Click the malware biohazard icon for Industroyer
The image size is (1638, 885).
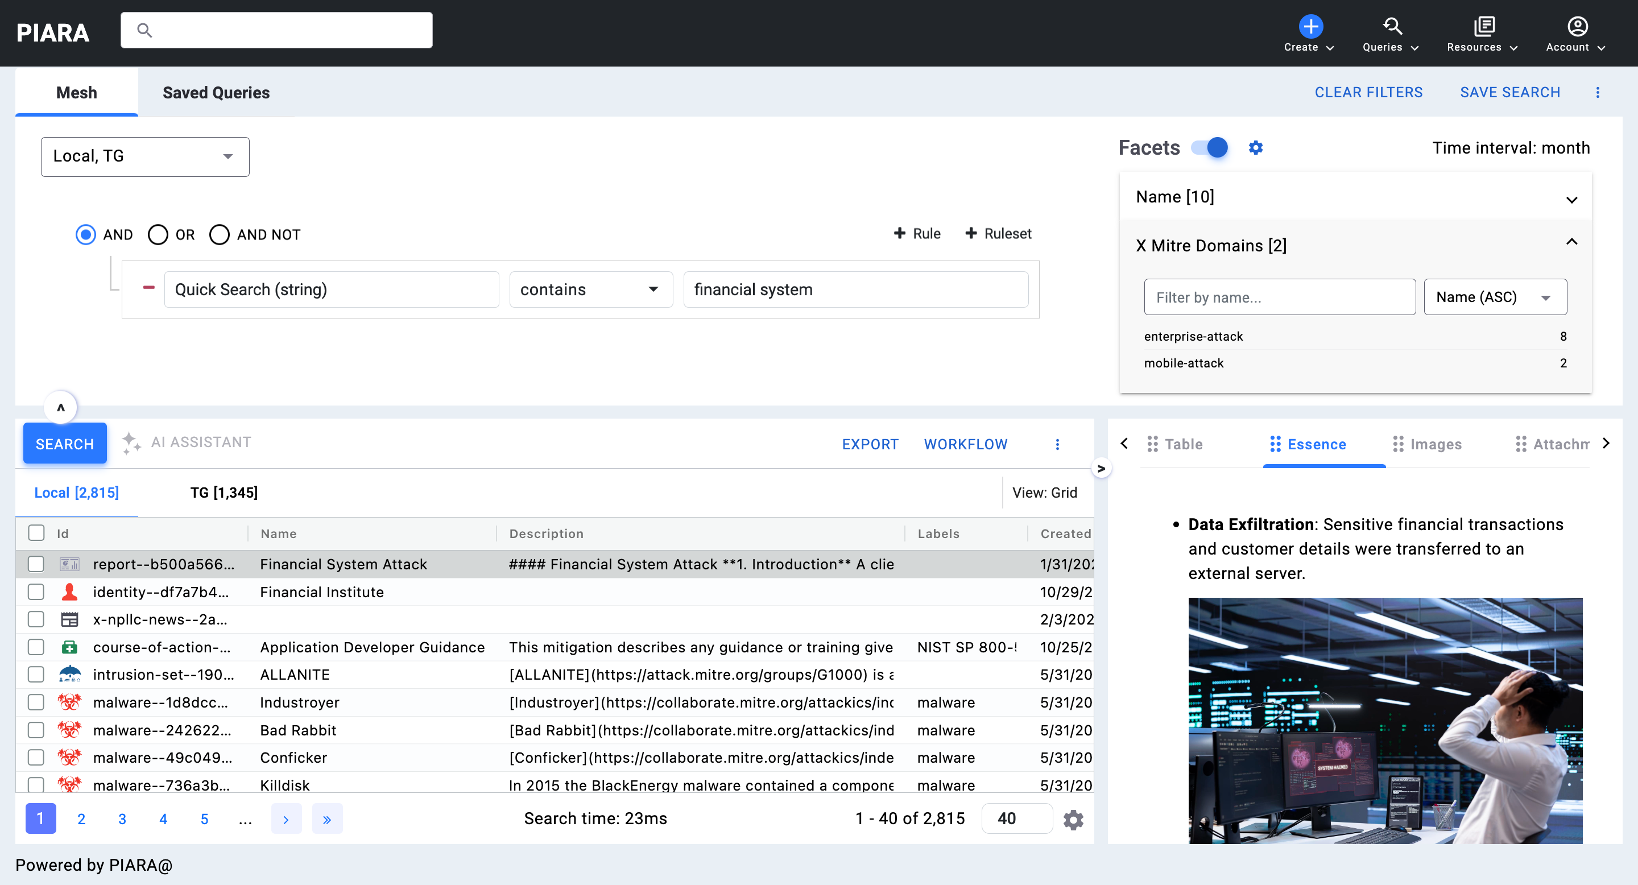pyautogui.click(x=70, y=702)
